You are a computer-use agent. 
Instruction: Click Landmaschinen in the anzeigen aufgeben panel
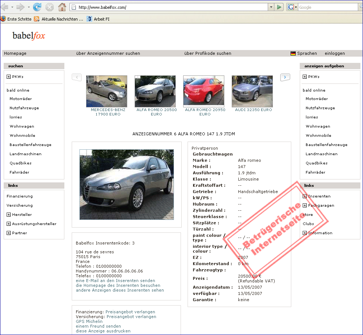click(x=321, y=154)
